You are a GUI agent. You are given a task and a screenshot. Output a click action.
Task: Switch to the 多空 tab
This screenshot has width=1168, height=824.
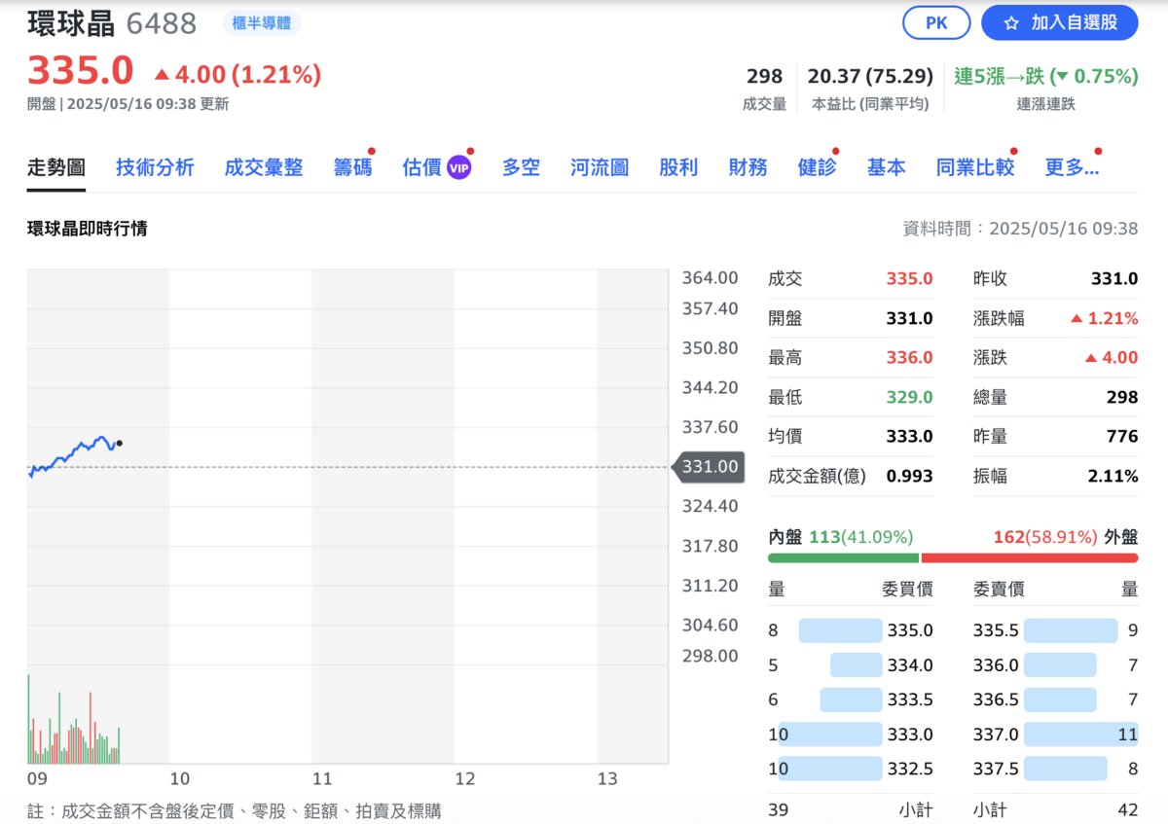point(521,167)
